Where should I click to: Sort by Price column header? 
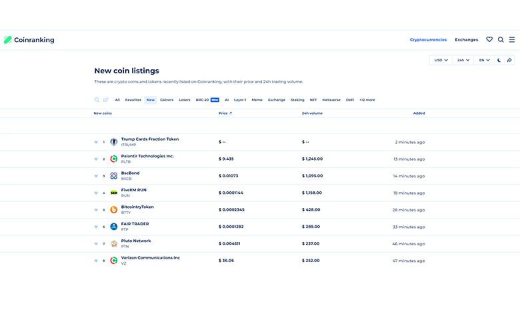click(225, 113)
